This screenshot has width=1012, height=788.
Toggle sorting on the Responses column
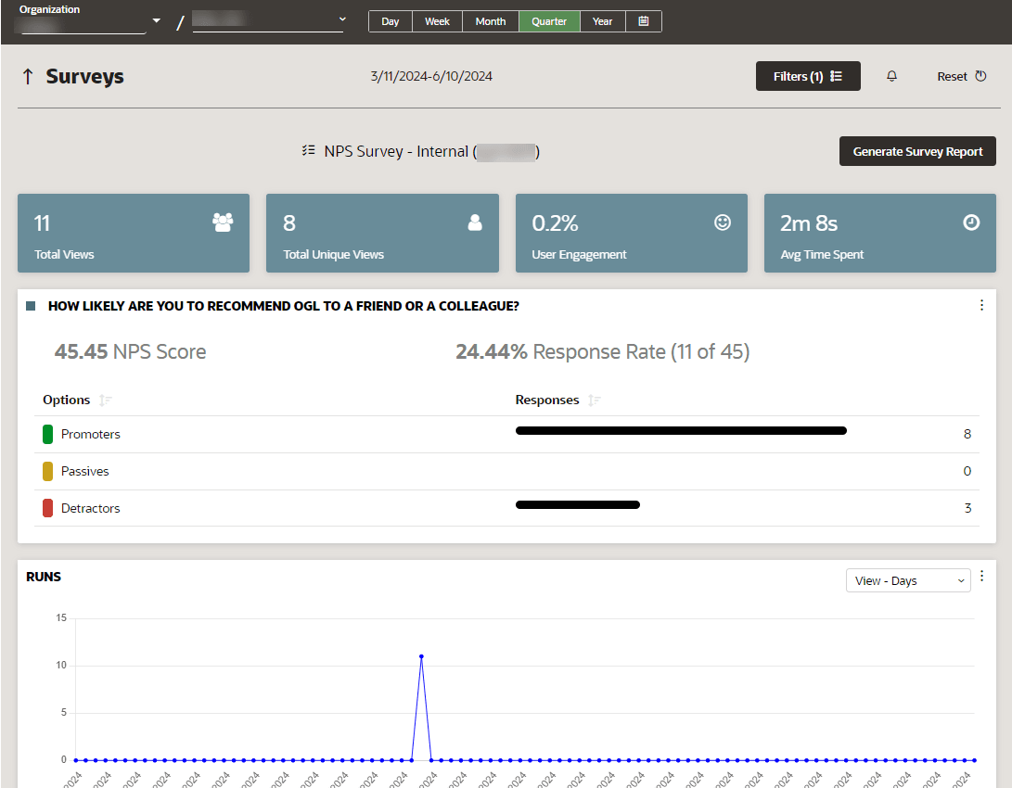(594, 400)
